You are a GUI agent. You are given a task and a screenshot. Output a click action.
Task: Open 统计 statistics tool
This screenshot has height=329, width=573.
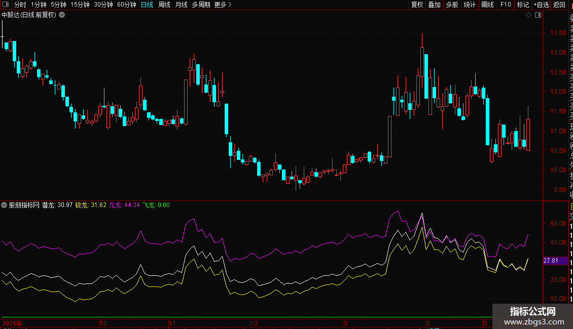[x=470, y=5]
